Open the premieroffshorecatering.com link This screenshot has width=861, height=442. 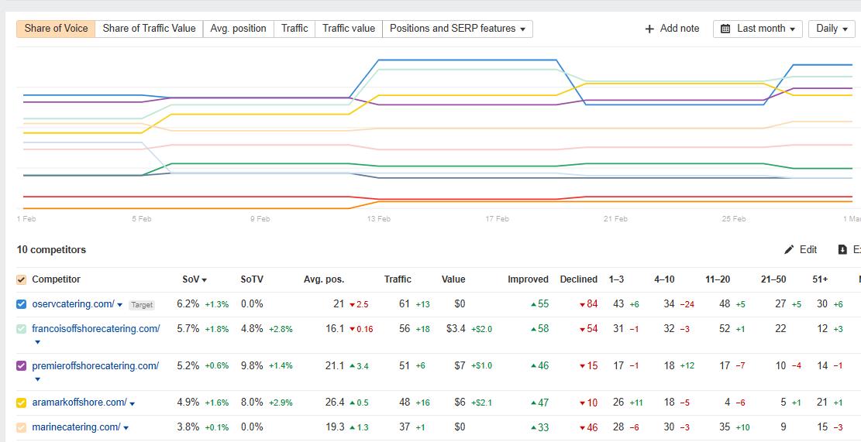tap(95, 366)
